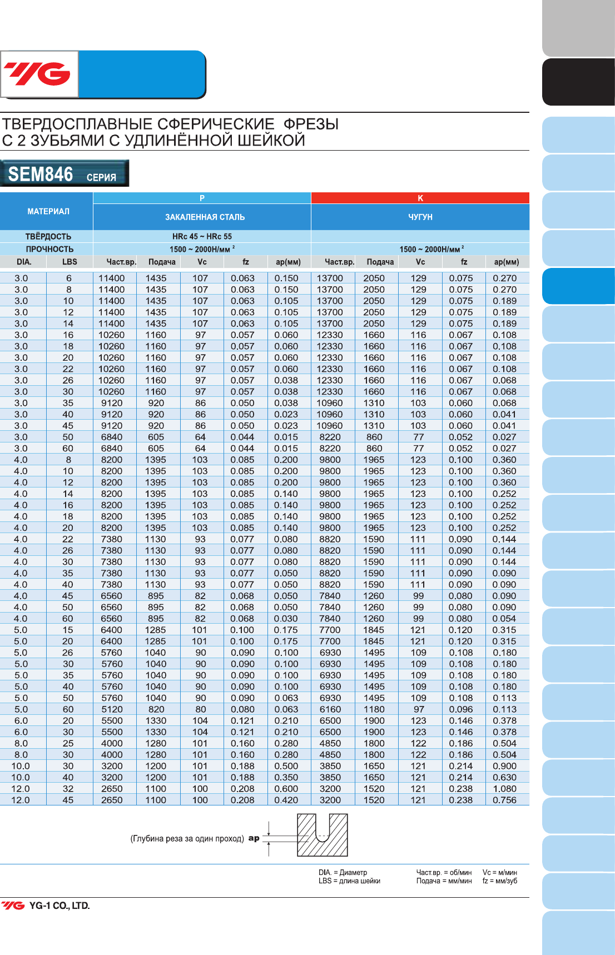The height and width of the screenshot is (955, 615).
Task: Click the ap value 0.600
Action: (x=286, y=789)
